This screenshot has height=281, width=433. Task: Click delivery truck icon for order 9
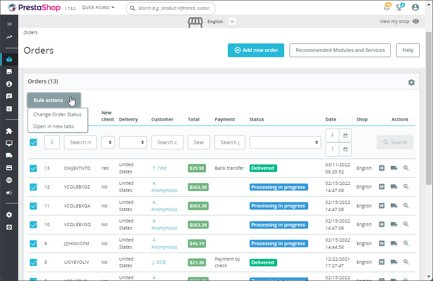394,243
